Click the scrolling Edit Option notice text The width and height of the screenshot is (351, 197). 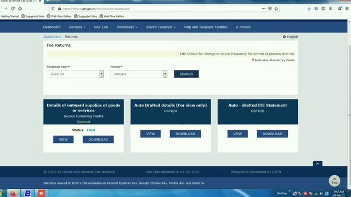[x=237, y=54]
